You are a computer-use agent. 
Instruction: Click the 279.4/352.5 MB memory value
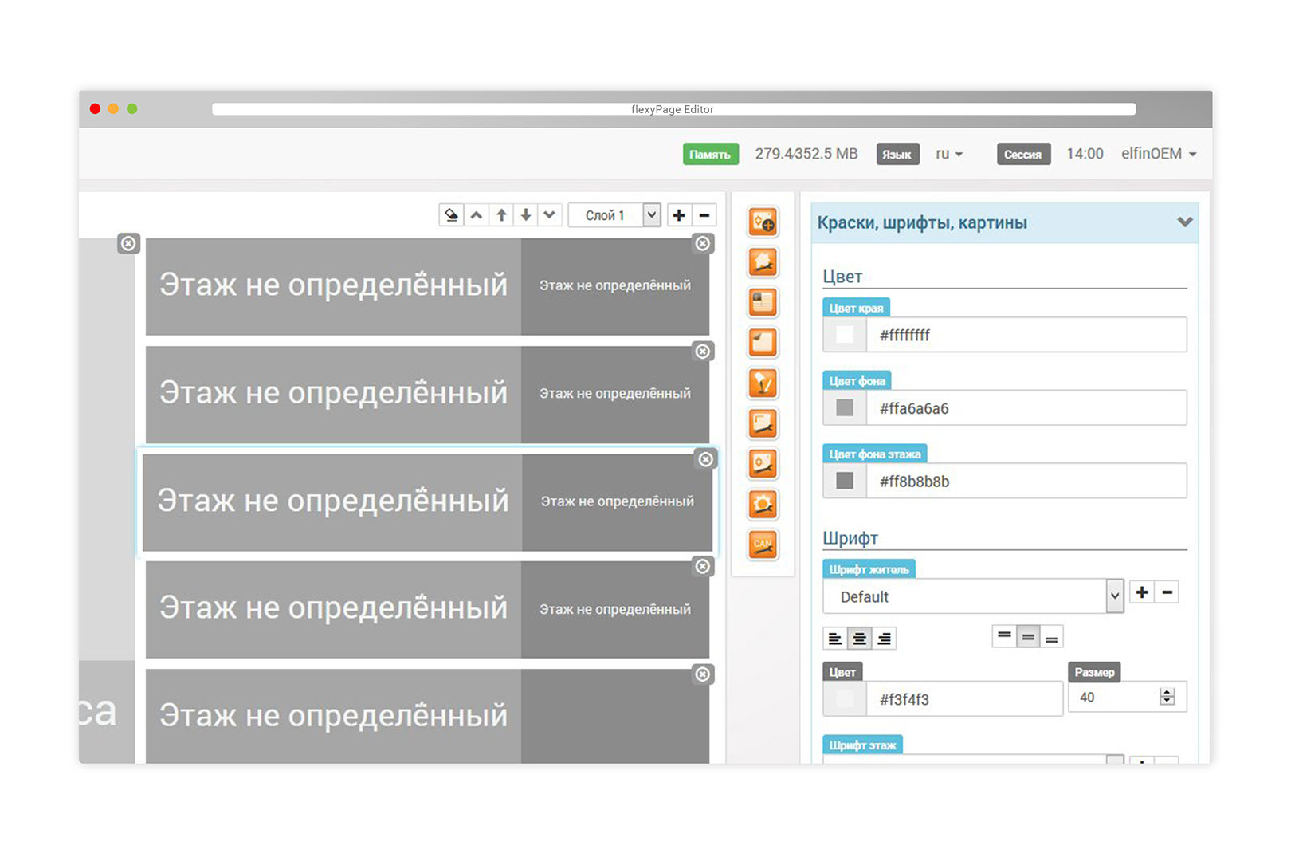coord(806,154)
